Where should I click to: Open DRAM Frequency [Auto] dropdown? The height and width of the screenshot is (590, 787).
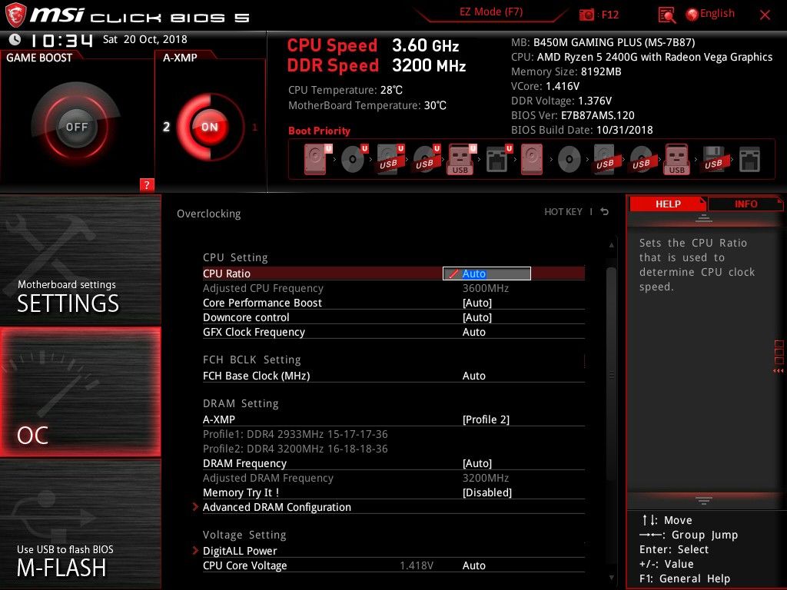(477, 463)
